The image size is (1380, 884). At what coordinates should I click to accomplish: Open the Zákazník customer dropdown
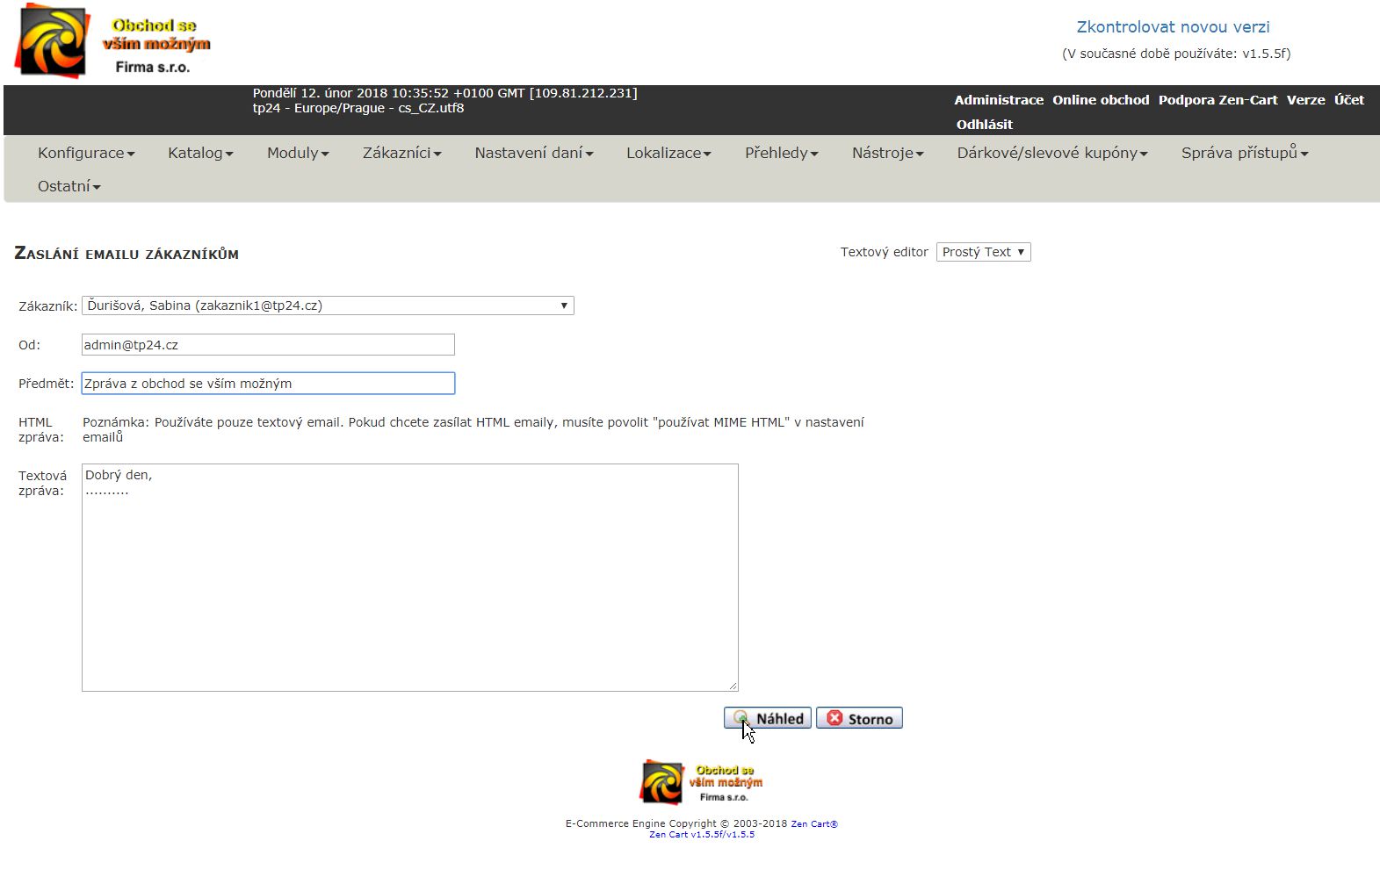(x=328, y=305)
